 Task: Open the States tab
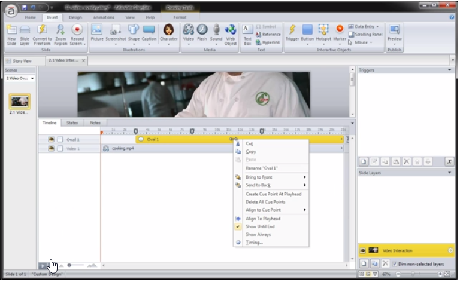click(x=72, y=123)
